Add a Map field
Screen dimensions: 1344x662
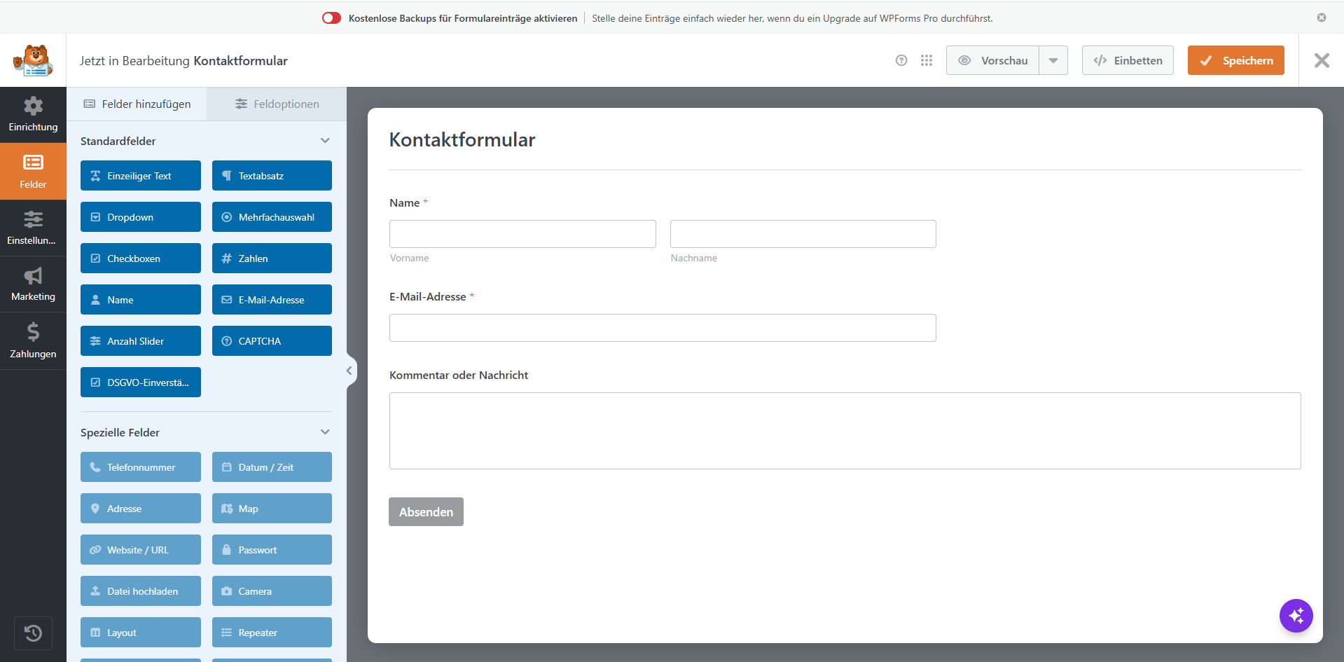272,509
